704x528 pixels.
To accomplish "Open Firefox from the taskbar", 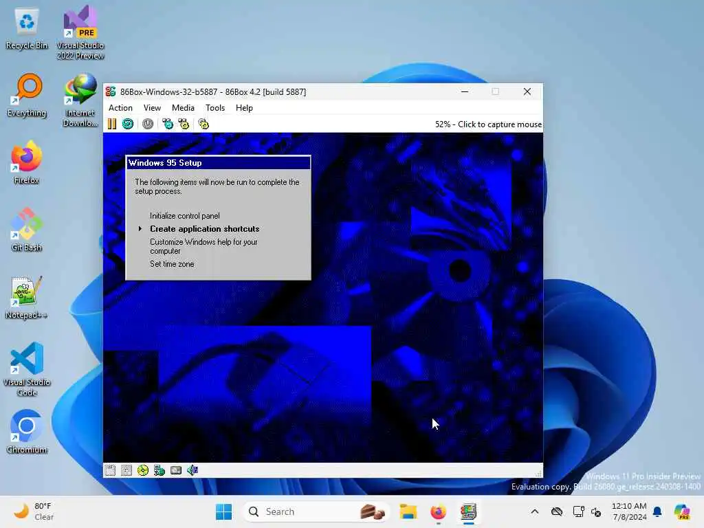I will (438, 511).
